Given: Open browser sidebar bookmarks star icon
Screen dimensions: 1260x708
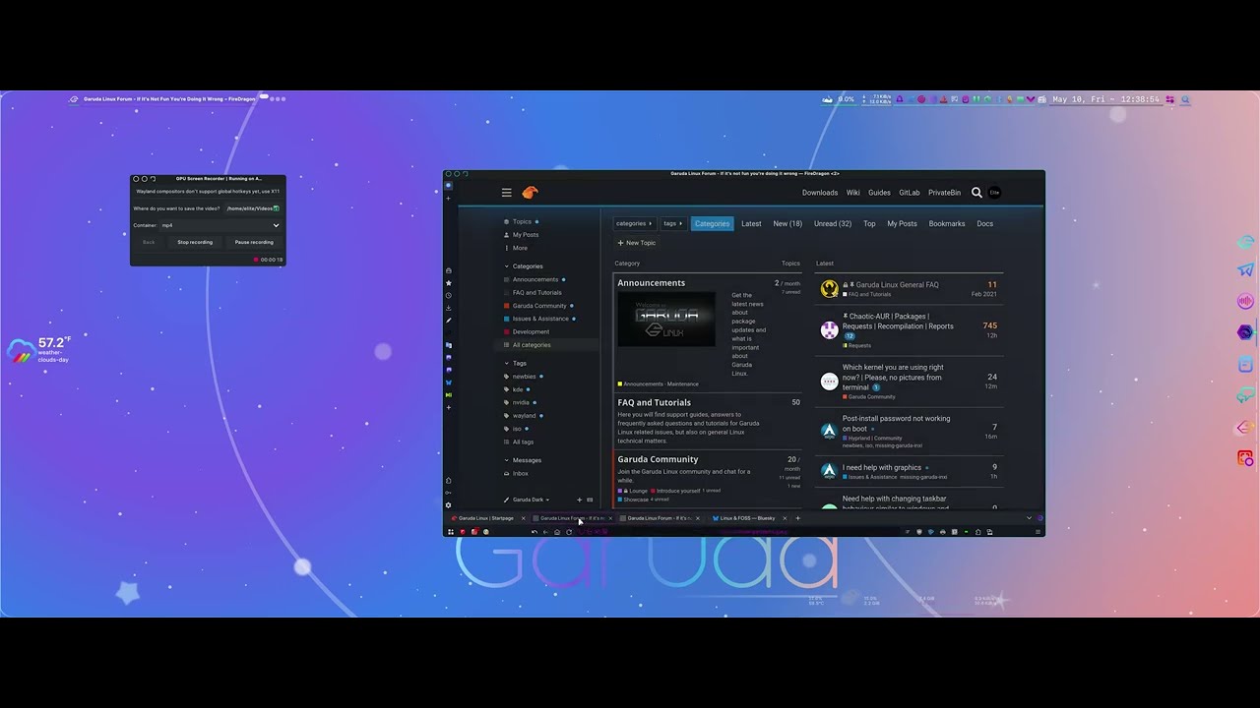Looking at the screenshot, I should point(448,283).
